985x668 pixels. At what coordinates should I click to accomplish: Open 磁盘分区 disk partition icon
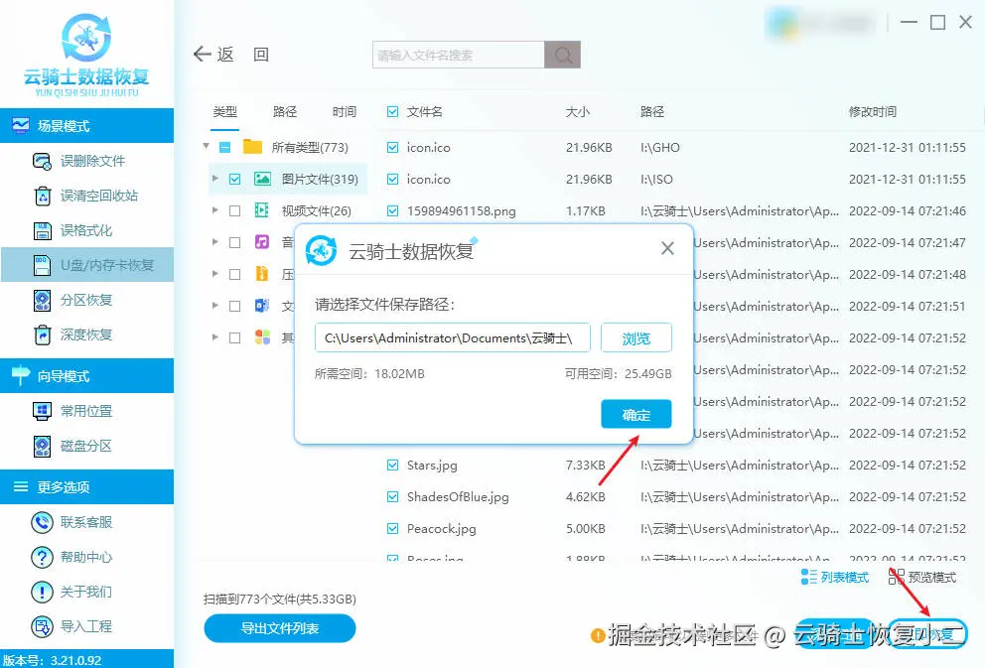click(42, 447)
